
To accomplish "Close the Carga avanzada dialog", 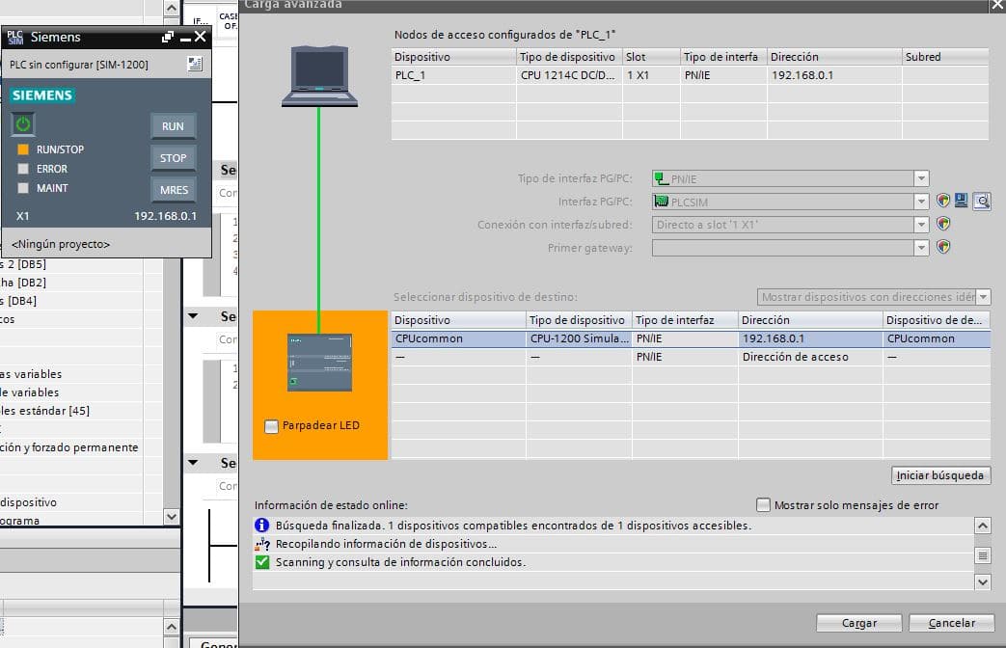I will pos(996,5).
